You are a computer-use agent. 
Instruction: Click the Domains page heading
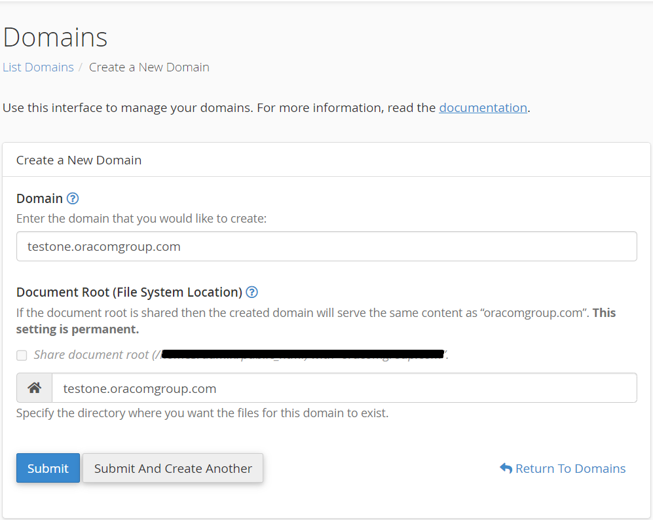click(x=55, y=37)
